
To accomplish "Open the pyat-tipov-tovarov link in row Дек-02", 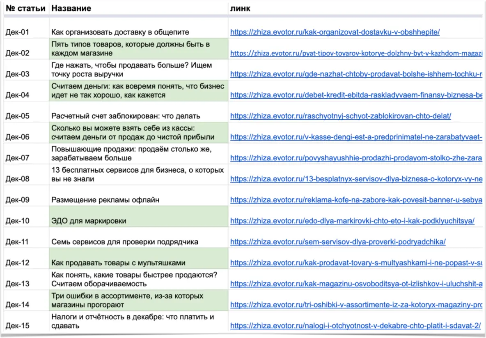I will (x=355, y=53).
